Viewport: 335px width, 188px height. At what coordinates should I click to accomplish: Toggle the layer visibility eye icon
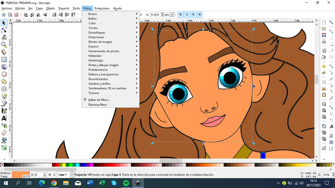(50, 175)
